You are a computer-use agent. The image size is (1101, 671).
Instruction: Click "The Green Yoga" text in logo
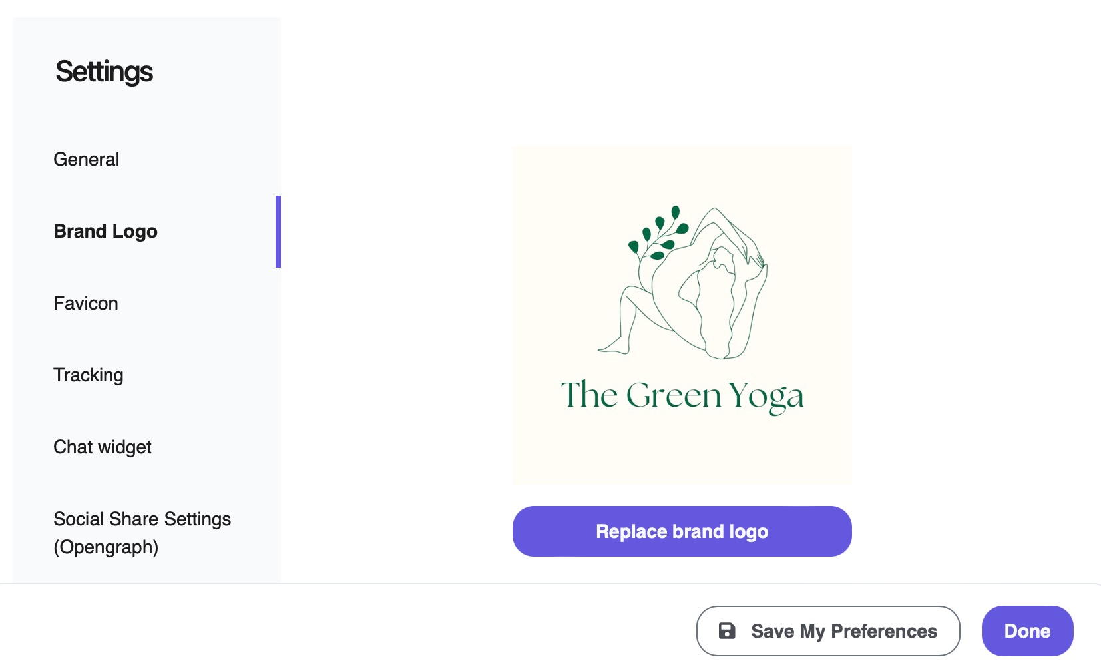point(682,395)
